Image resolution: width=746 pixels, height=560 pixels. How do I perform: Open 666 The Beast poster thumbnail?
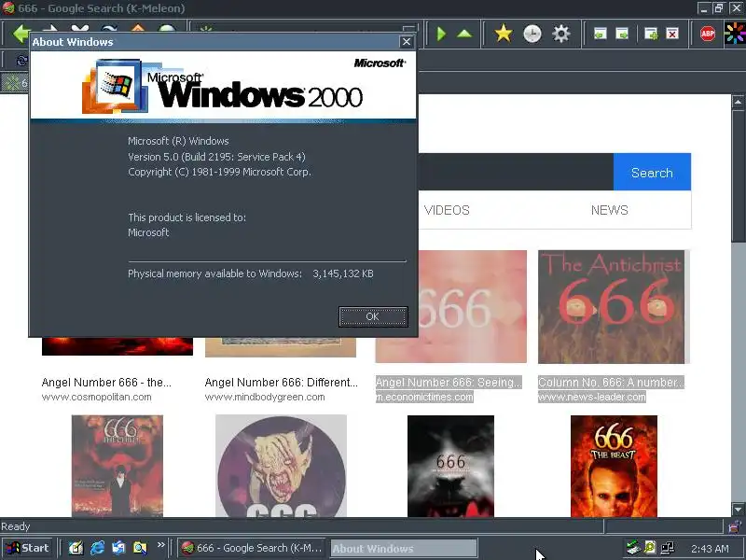[x=614, y=466]
